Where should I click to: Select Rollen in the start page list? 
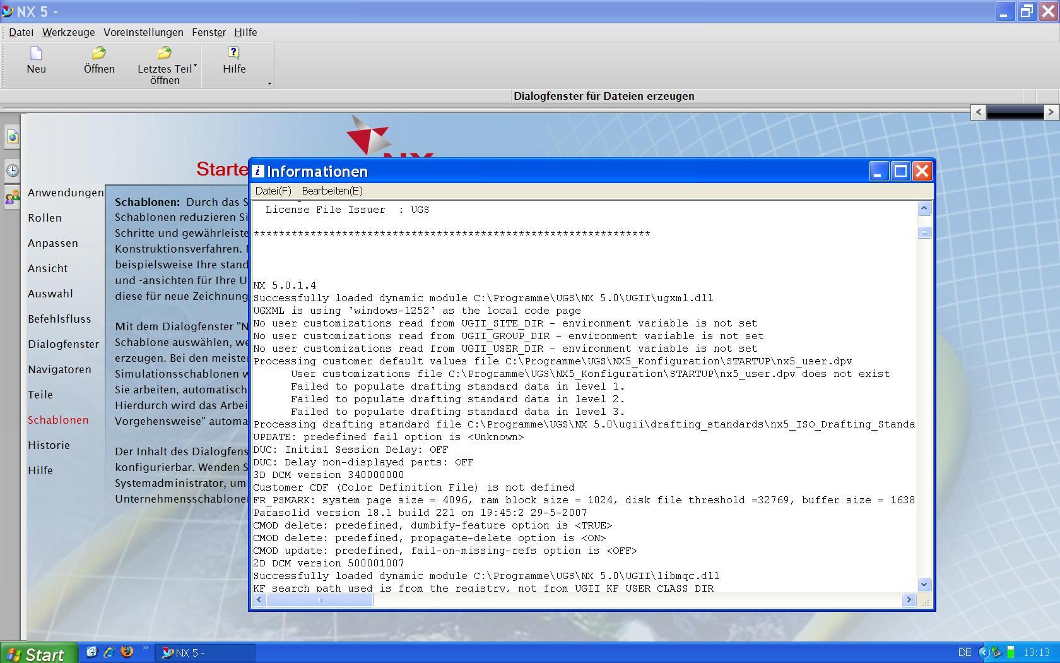[45, 218]
